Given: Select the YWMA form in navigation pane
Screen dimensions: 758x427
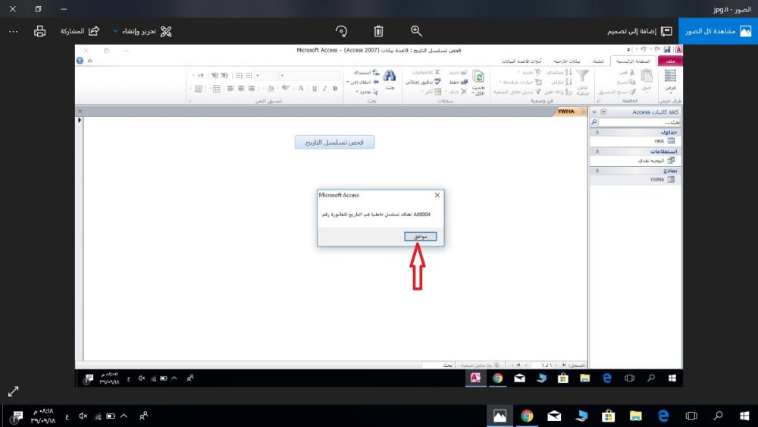Looking at the screenshot, I should 662,180.
